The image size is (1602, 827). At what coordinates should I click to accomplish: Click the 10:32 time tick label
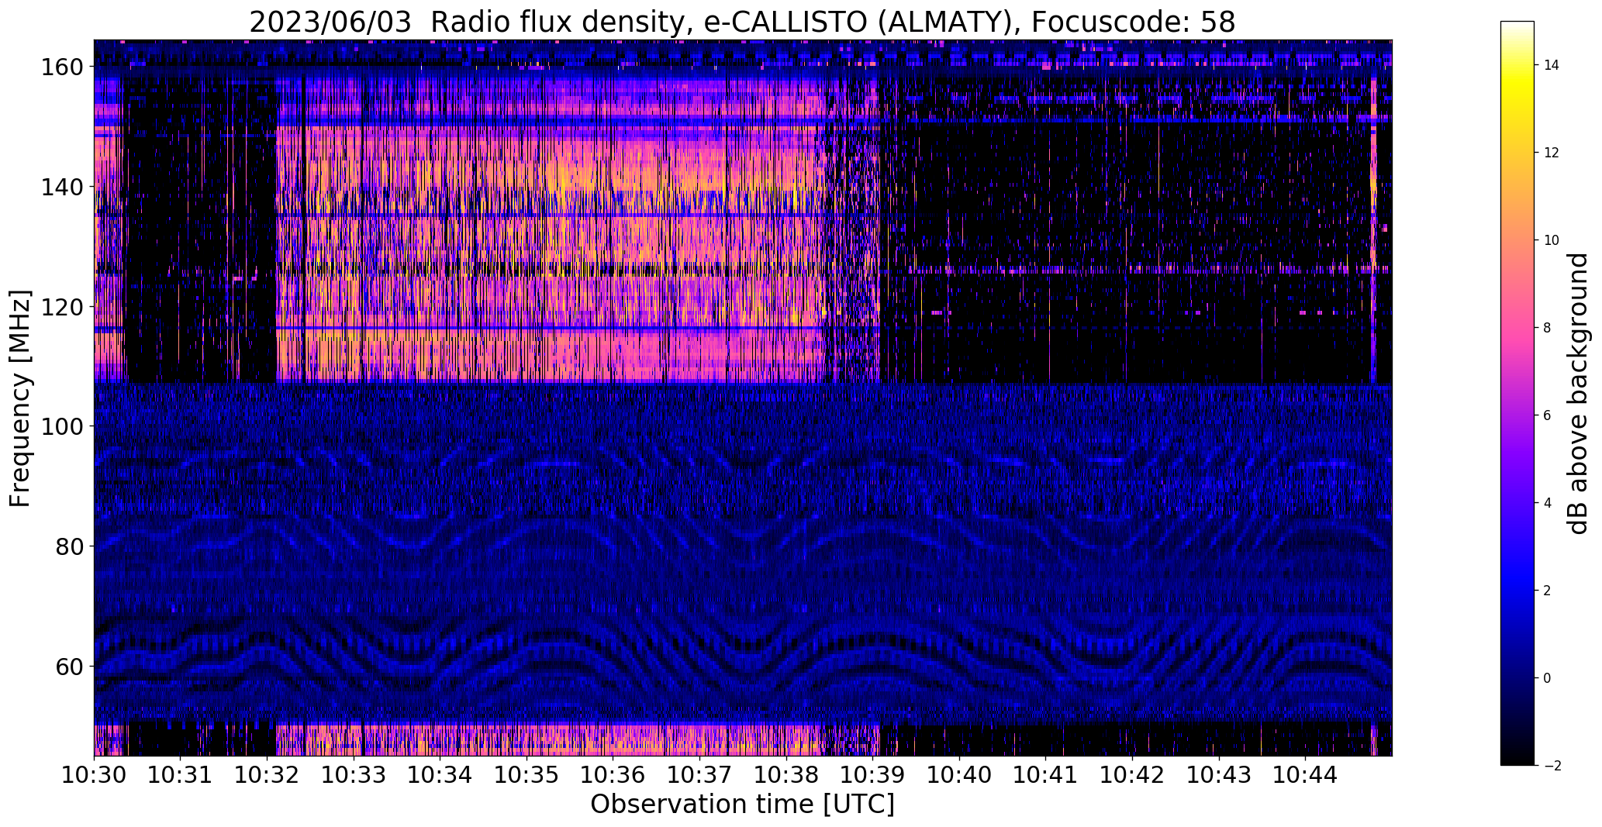click(267, 774)
